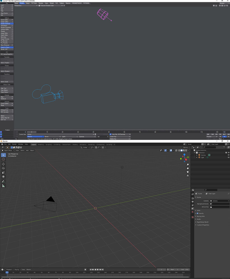Select the Measure tool in Blender
This screenshot has height=279, width=230.
[3, 186]
